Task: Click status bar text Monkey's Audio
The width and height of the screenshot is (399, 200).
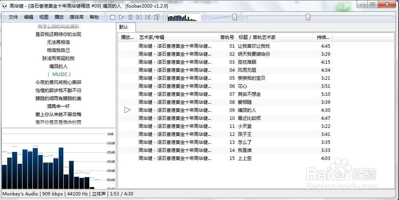Action: [x=20, y=194]
